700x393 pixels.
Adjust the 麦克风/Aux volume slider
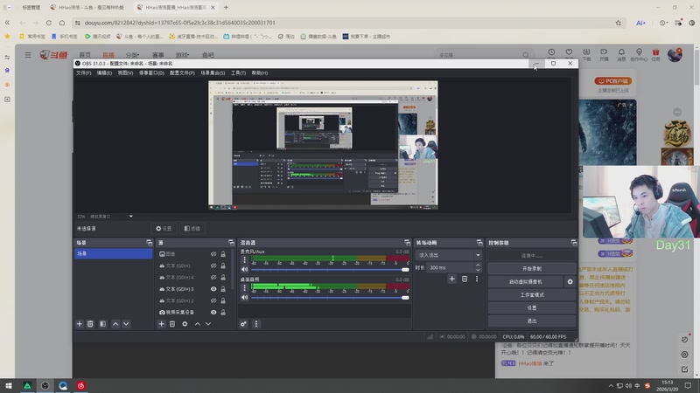(328, 270)
